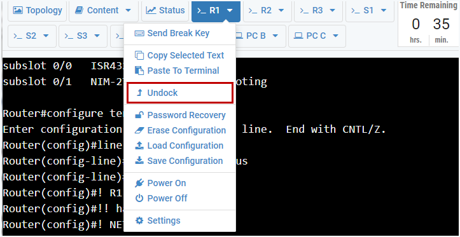Choose Power Off for R1
The width and height of the screenshot is (460, 237).
pos(180,198)
